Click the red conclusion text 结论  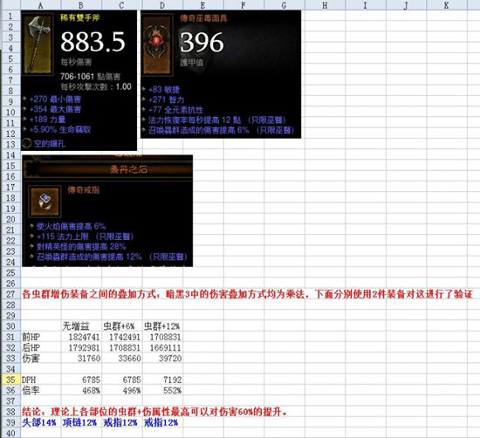(x=154, y=412)
